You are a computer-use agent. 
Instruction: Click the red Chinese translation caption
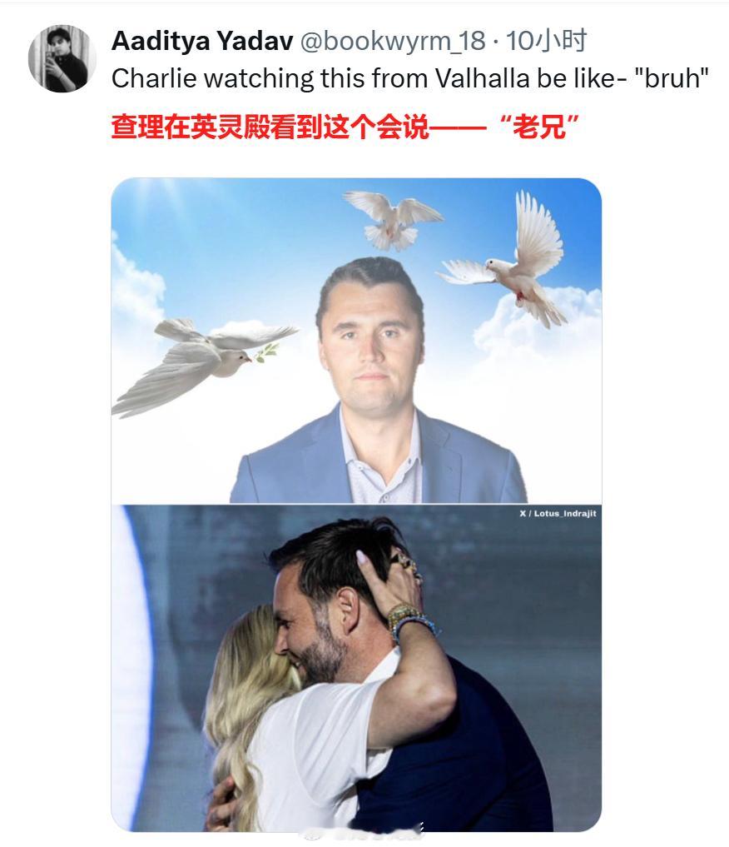345,127
